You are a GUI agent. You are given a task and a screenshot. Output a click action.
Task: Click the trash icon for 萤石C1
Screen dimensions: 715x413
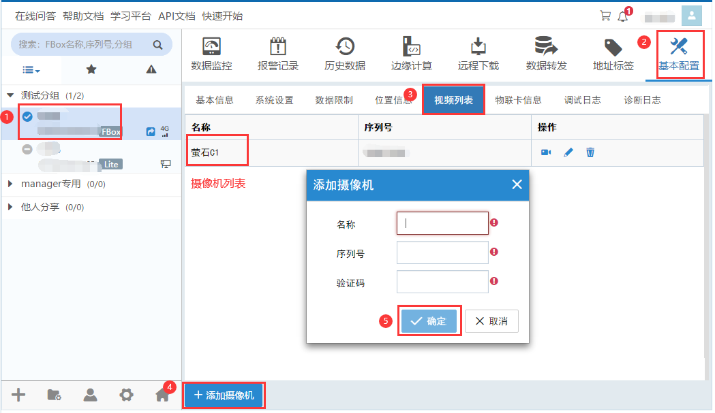[590, 152]
